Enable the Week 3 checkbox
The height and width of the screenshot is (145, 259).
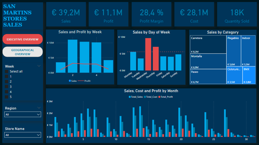(7, 87)
